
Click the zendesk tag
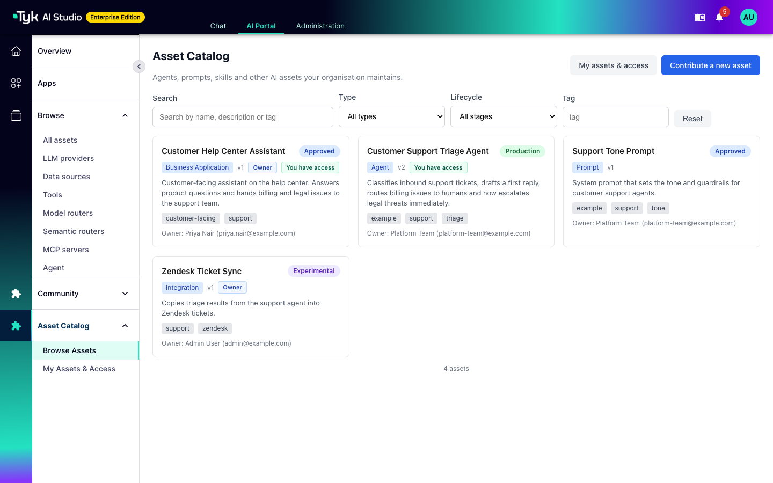pyautogui.click(x=215, y=328)
